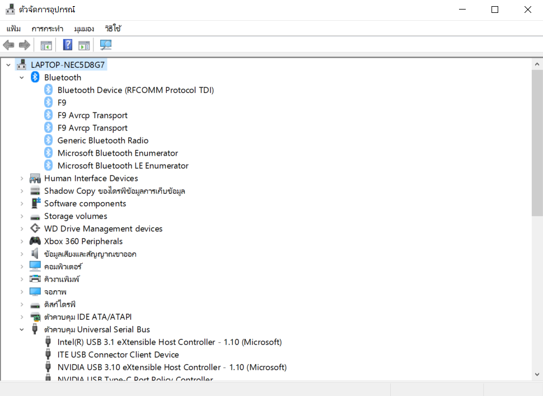Select the Generic Bluetooth Radio text
The width and height of the screenshot is (543, 396).
(103, 141)
